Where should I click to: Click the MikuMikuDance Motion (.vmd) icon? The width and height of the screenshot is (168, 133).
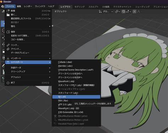click(x=55, y=120)
